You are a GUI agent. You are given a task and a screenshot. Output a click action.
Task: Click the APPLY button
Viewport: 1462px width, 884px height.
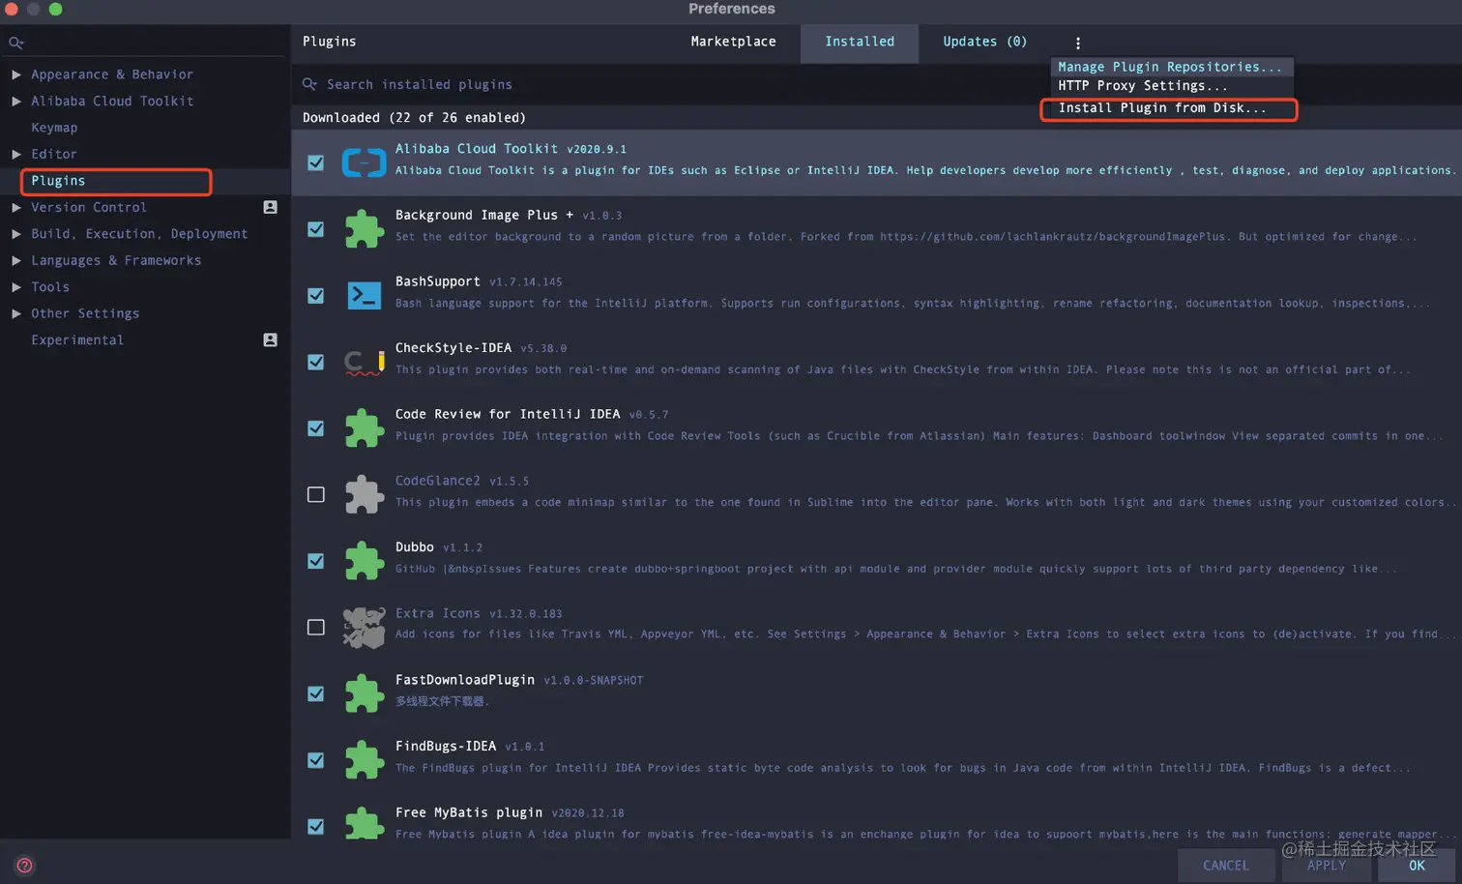(x=1327, y=866)
